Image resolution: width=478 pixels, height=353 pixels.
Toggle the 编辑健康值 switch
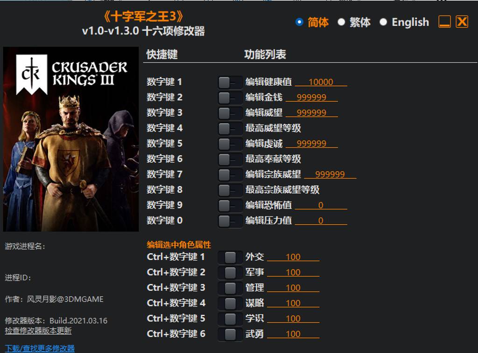[x=230, y=82]
